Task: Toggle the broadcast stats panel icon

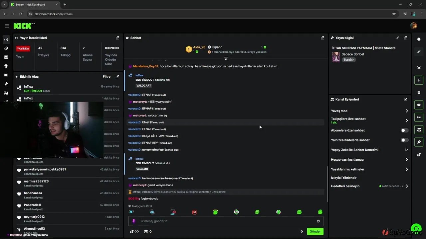Action: (419, 117)
